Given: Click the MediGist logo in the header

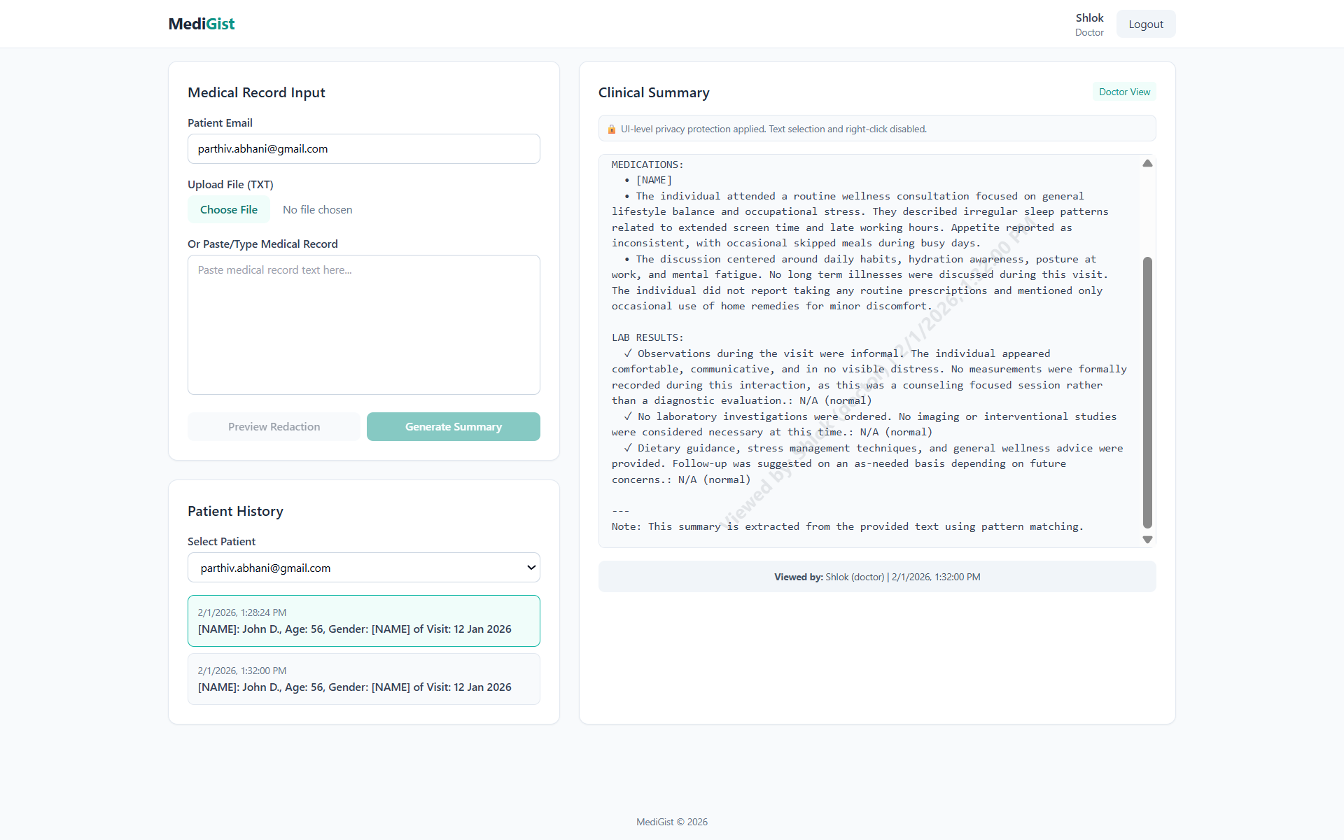Looking at the screenshot, I should point(201,23).
